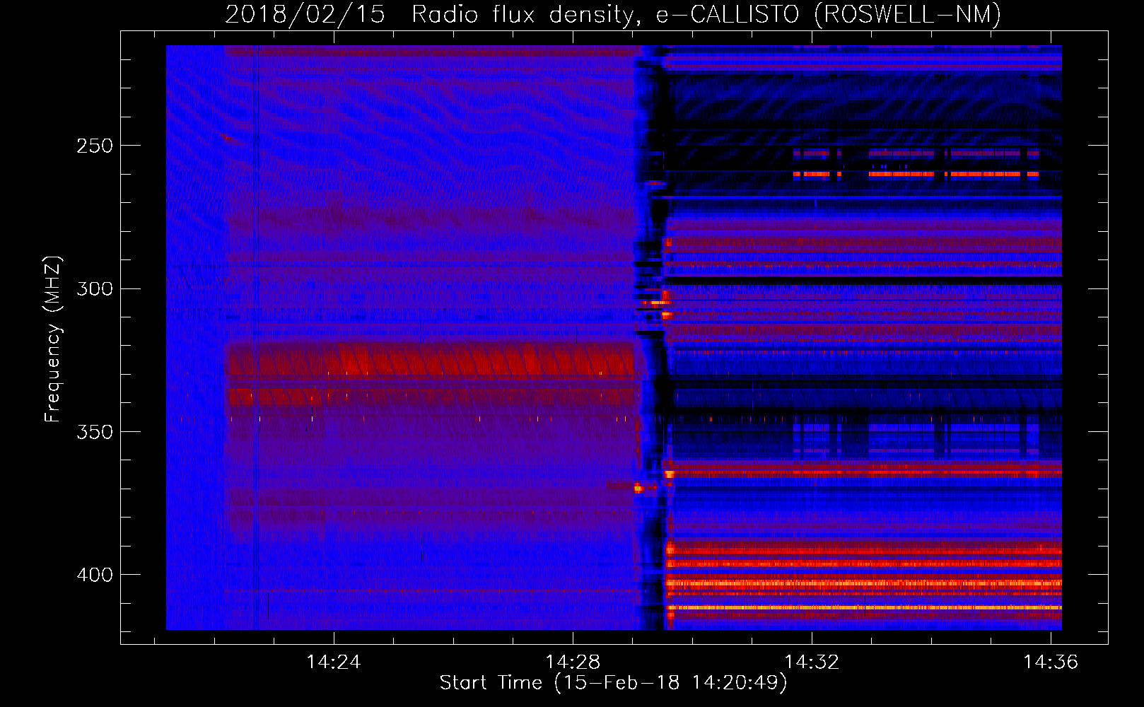The height and width of the screenshot is (707, 1144).
Task: Click the 300 frequency tick label
Action: [95, 288]
